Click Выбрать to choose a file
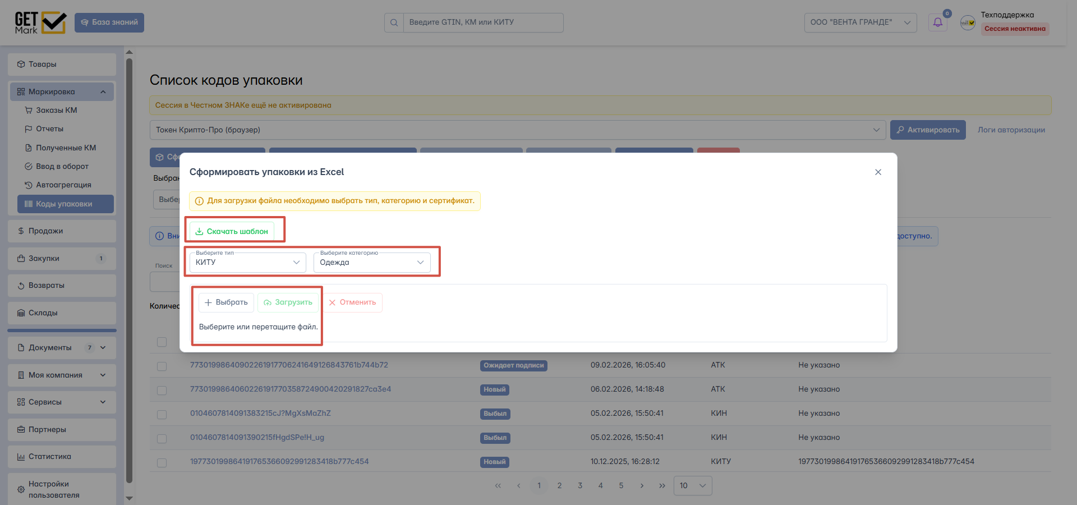 point(226,302)
